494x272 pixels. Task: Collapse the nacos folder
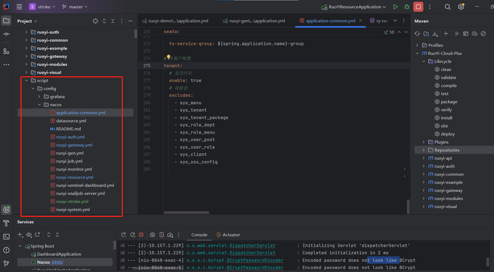[x=39, y=105]
